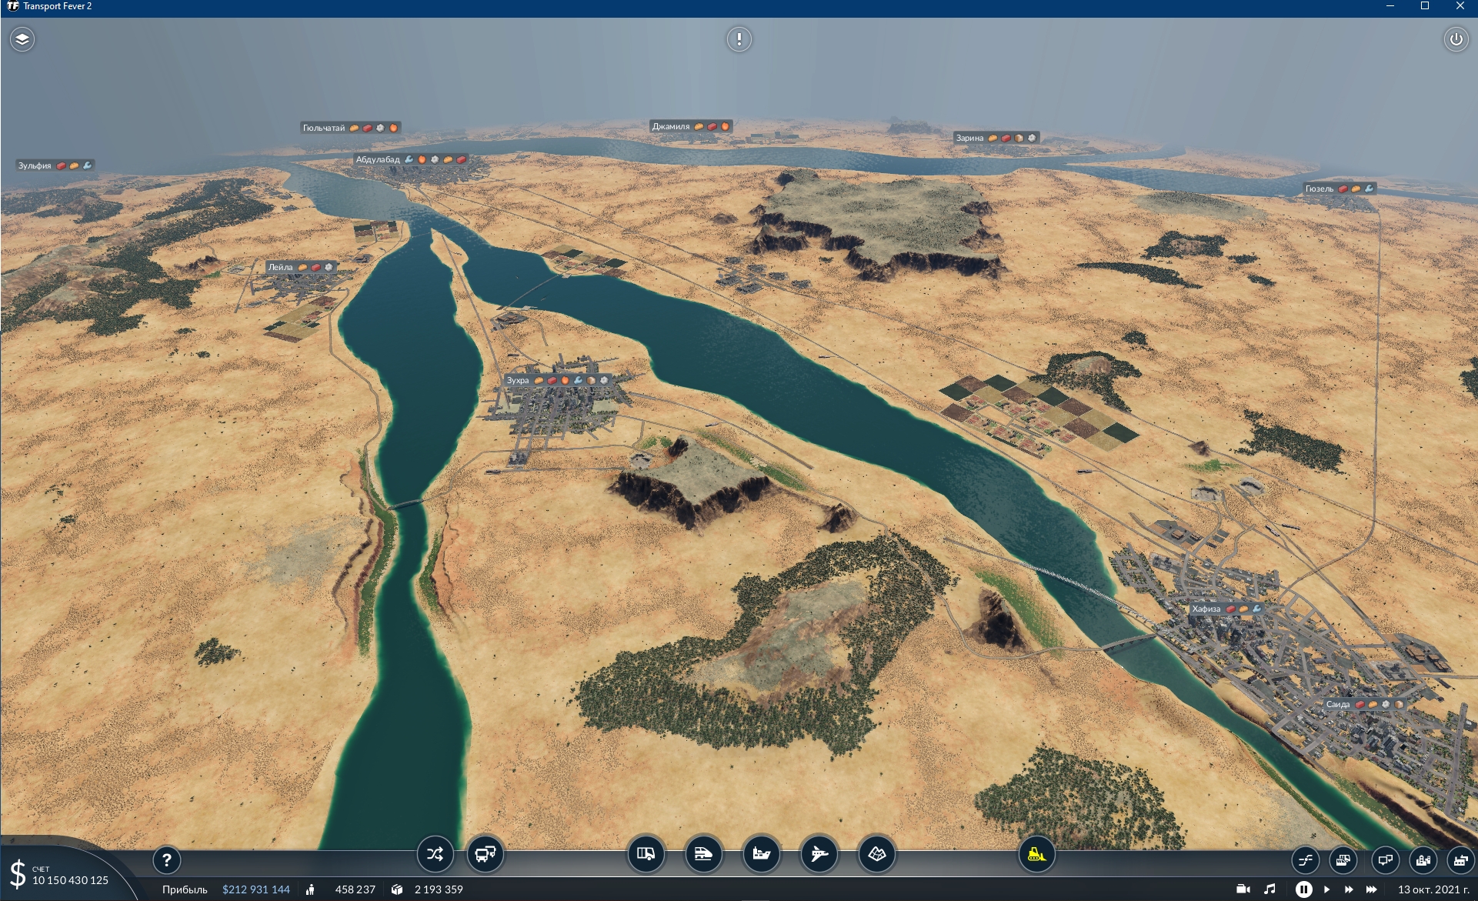1478x901 pixels.
Task: Open the music player note icon
Action: pos(1269,889)
